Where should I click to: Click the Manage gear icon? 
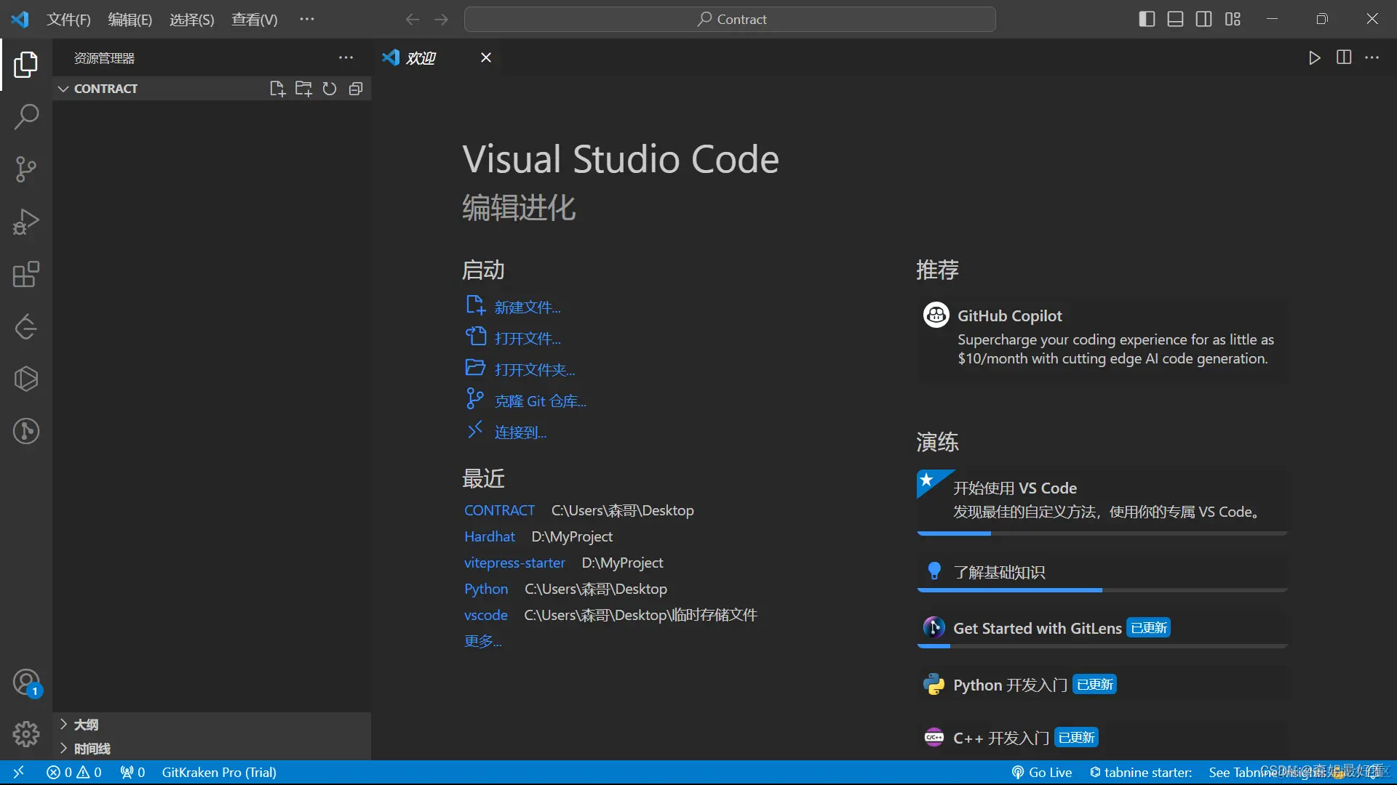[x=26, y=734]
